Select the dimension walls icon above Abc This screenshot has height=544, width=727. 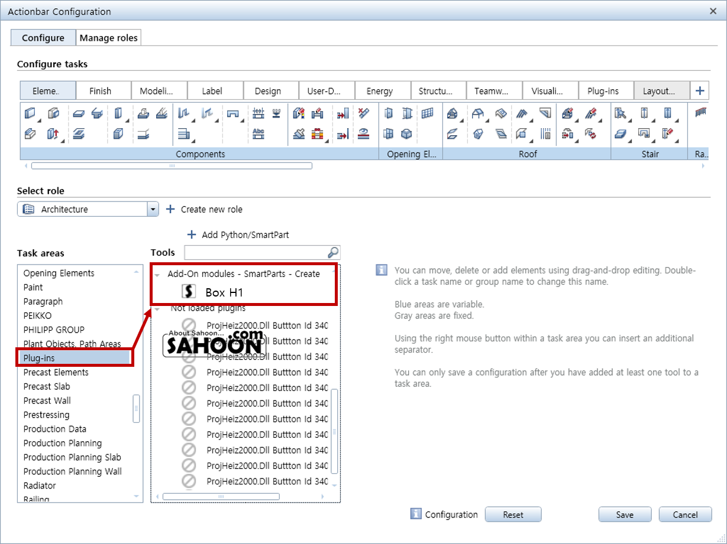(259, 113)
